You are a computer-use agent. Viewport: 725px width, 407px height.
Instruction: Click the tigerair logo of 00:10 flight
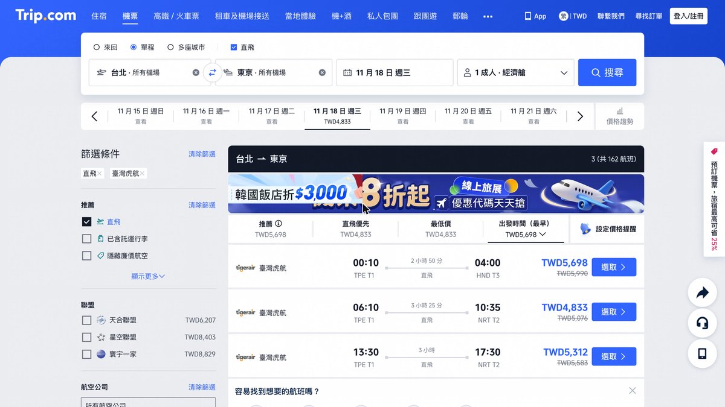coord(246,268)
